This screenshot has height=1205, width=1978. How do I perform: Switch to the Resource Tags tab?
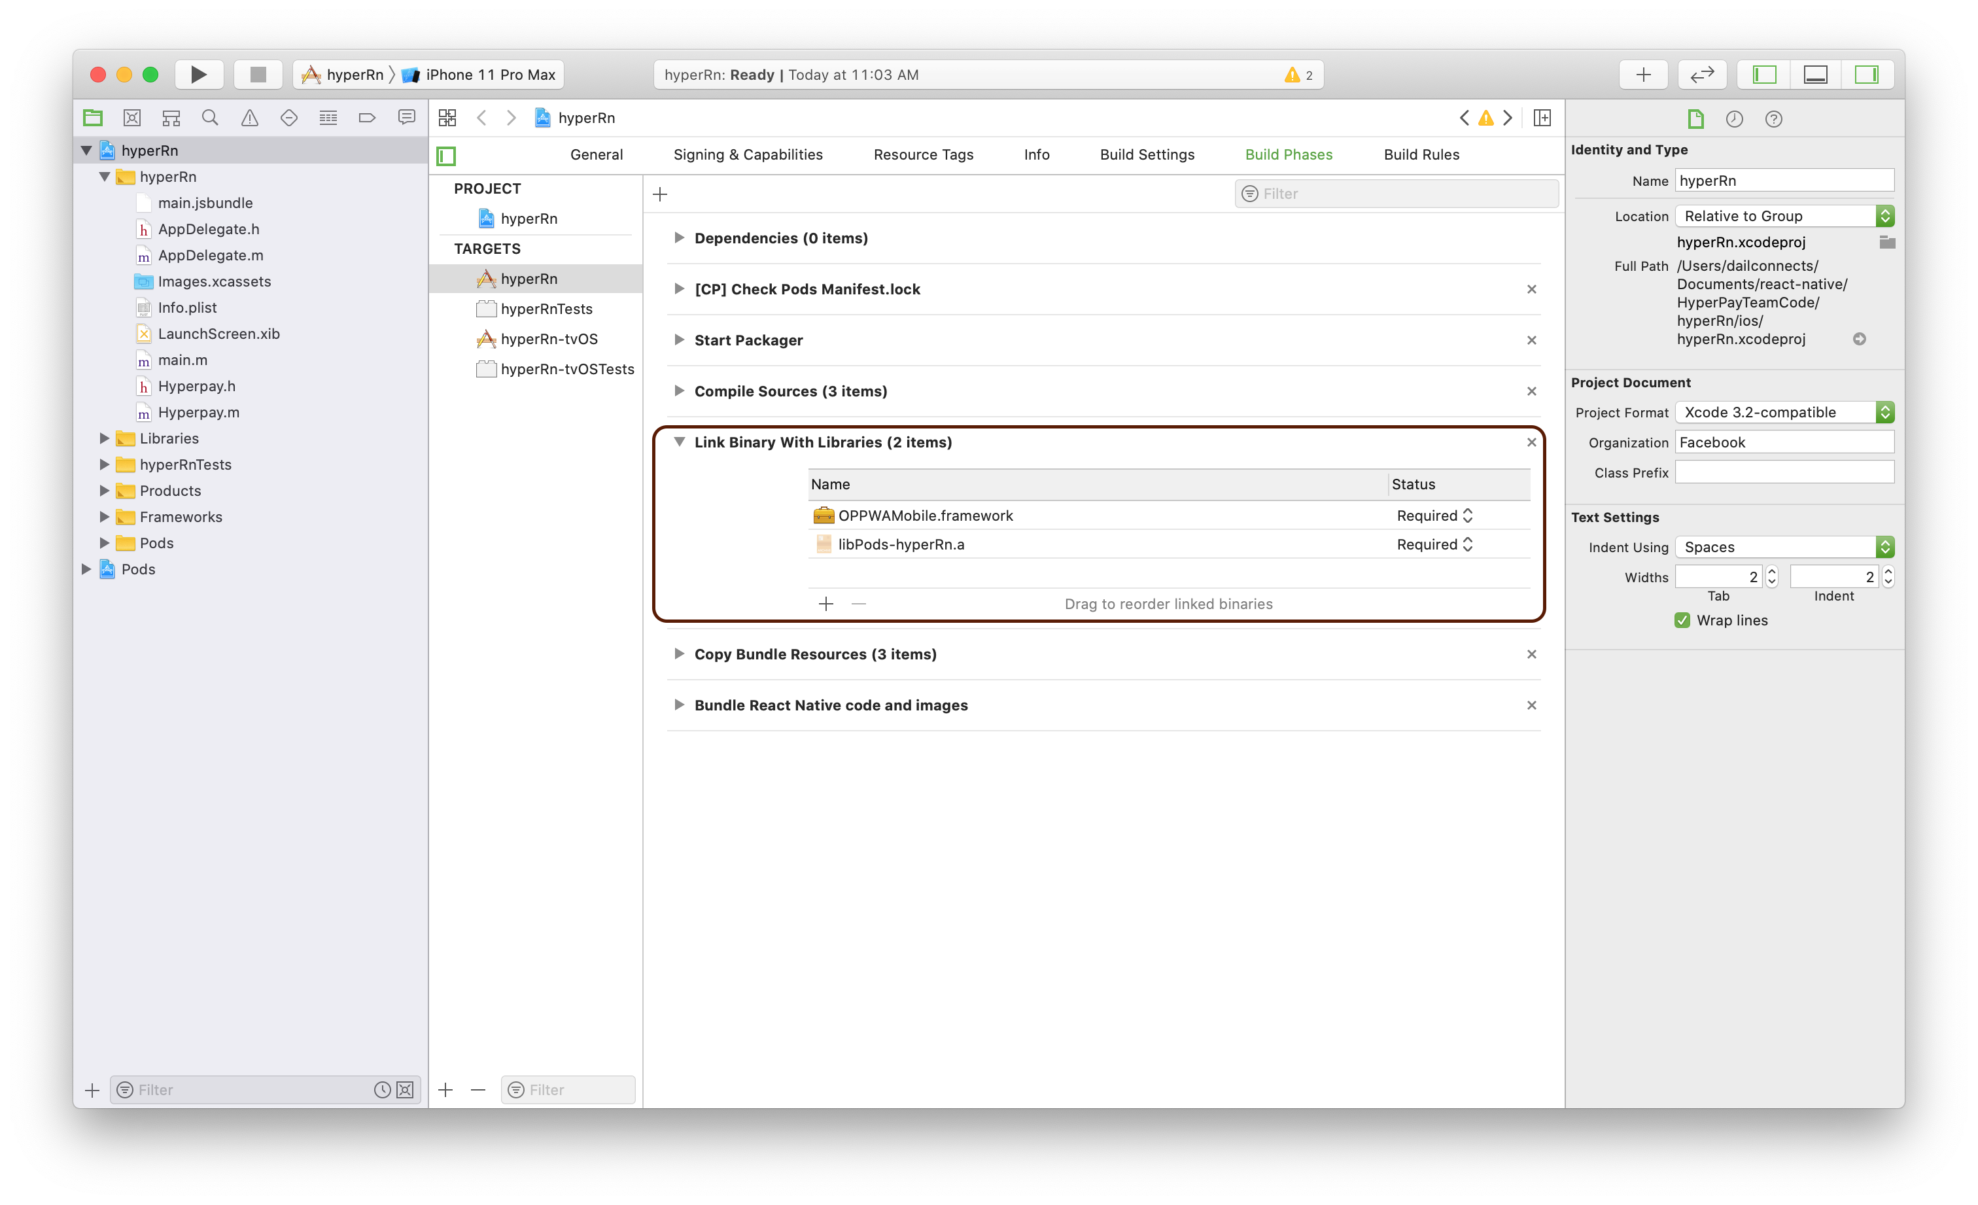923,154
